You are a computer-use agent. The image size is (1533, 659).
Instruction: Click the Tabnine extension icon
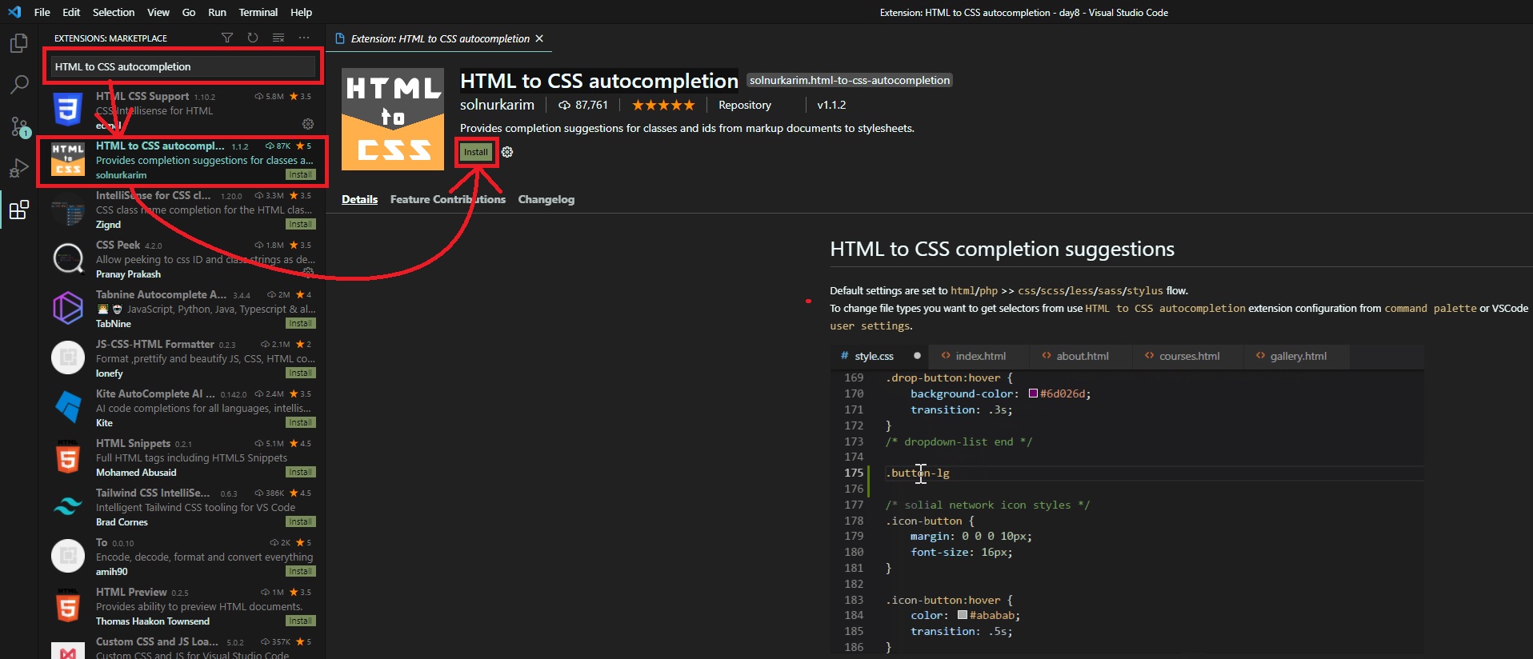(68, 309)
